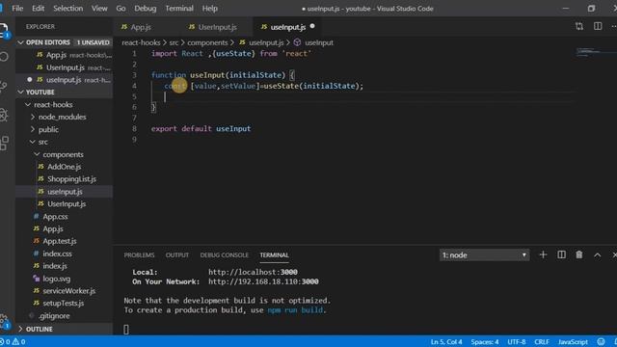Maximize the panel with the up chevron
This screenshot has height=347, width=617.
[x=598, y=254]
